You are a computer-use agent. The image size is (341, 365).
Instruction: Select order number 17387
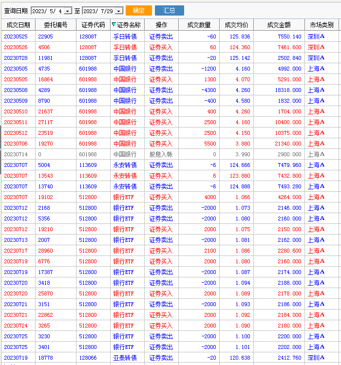45,272
